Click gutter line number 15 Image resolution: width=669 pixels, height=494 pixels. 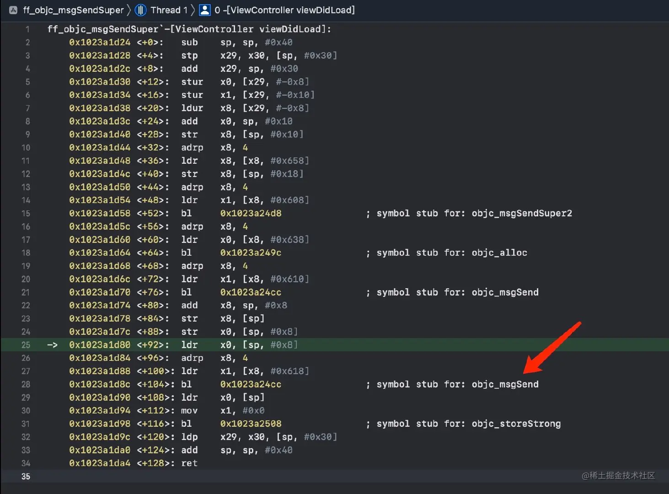pyautogui.click(x=26, y=214)
